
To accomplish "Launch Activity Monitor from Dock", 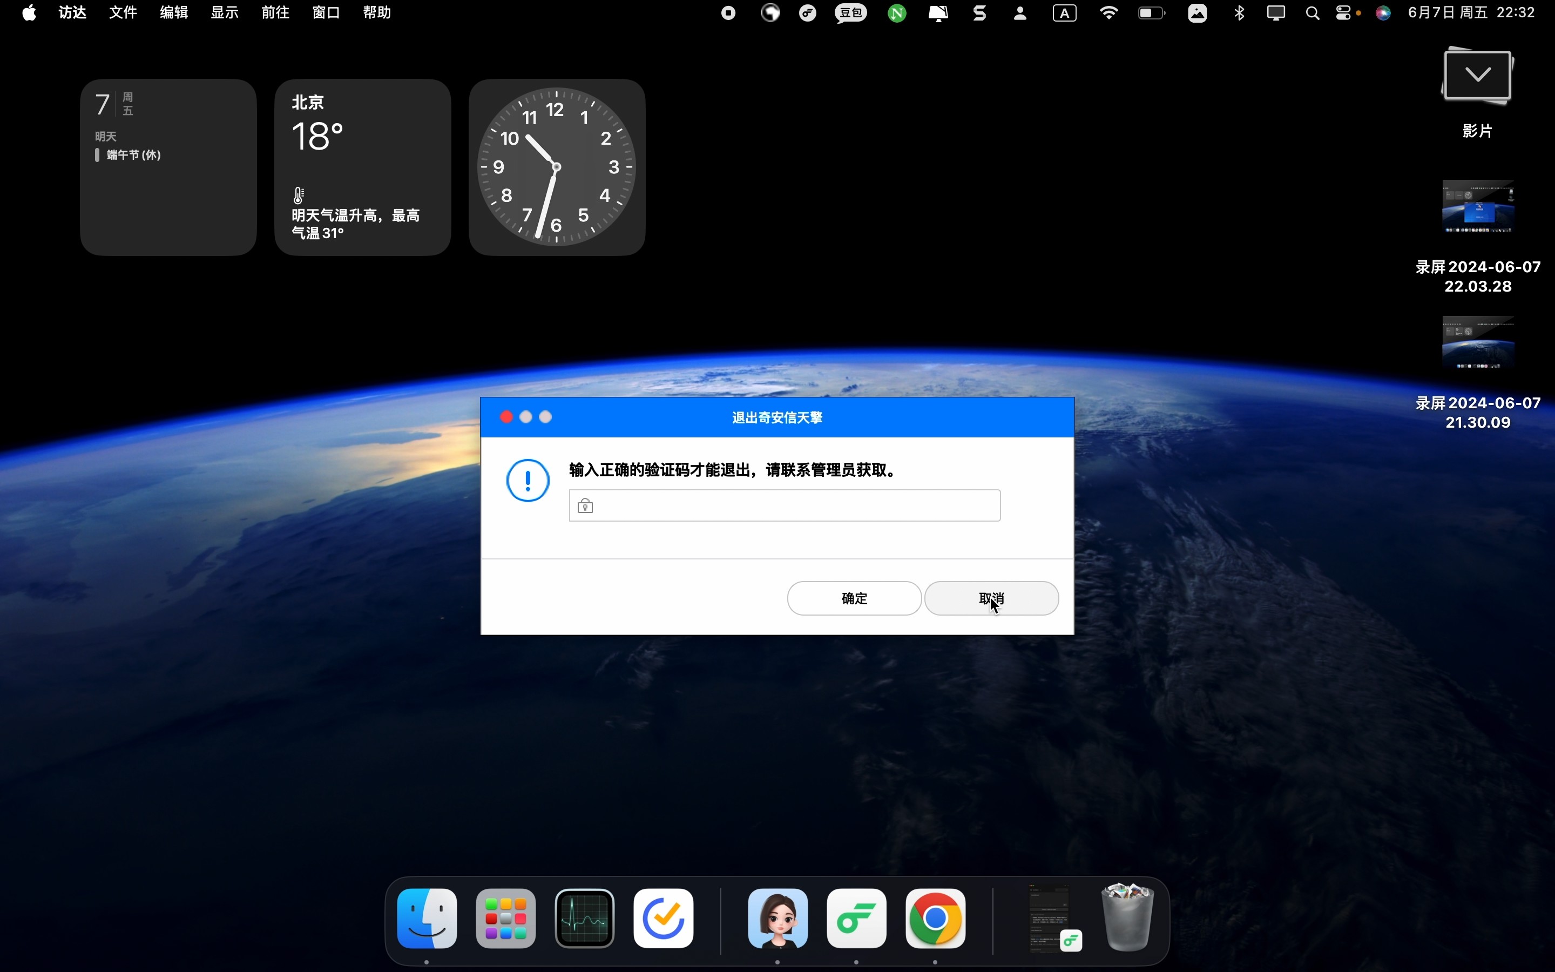I will [584, 918].
